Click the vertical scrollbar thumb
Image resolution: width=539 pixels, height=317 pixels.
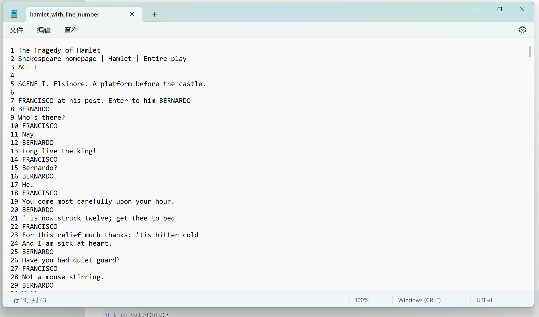[x=529, y=52]
